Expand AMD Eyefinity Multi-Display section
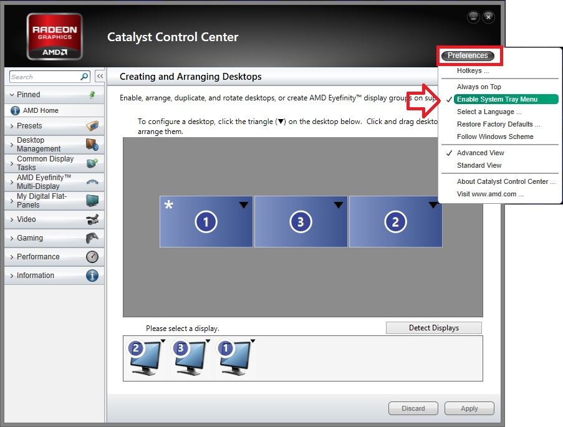The height and width of the screenshot is (427, 563). [12, 182]
